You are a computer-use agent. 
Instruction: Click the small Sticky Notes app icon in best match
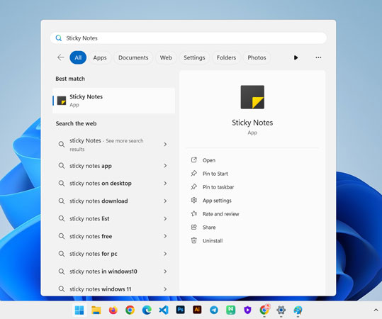tap(62, 101)
